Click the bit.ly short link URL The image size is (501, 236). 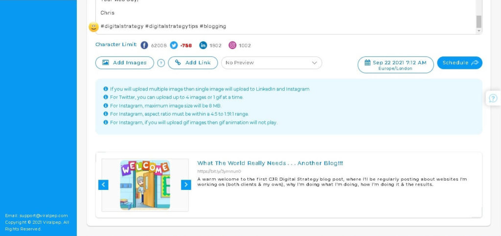[x=212, y=171]
